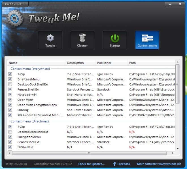
Task: Click the C:\Windows\system32\ntshrui path cell
Action: coord(152,110)
